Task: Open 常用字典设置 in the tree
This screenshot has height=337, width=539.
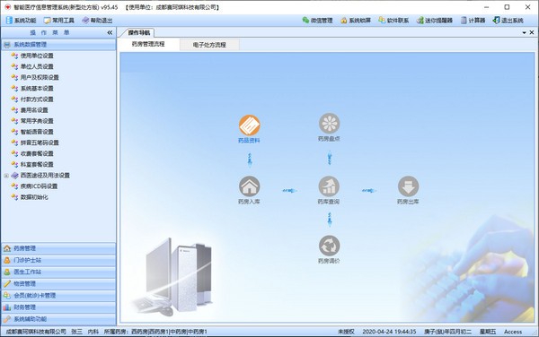Action: point(37,121)
